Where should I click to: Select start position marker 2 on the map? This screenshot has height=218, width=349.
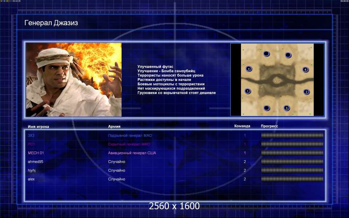(x=306, y=92)
